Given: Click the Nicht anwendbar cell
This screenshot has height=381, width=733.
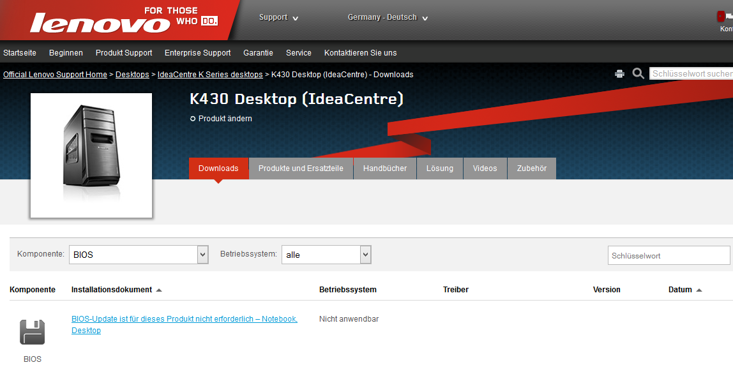Looking at the screenshot, I should tap(349, 319).
